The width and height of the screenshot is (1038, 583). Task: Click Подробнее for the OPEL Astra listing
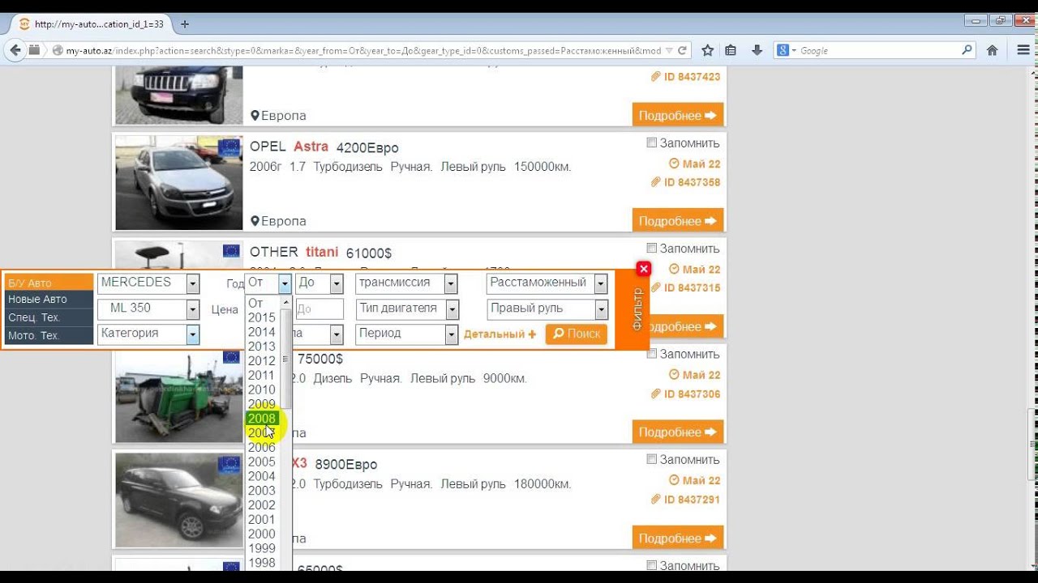677,221
